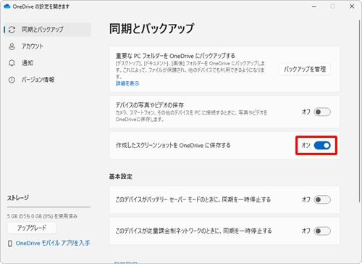Click the storage usage bar under ストレージ
Screen dimensions: 362x264
pos(49,207)
